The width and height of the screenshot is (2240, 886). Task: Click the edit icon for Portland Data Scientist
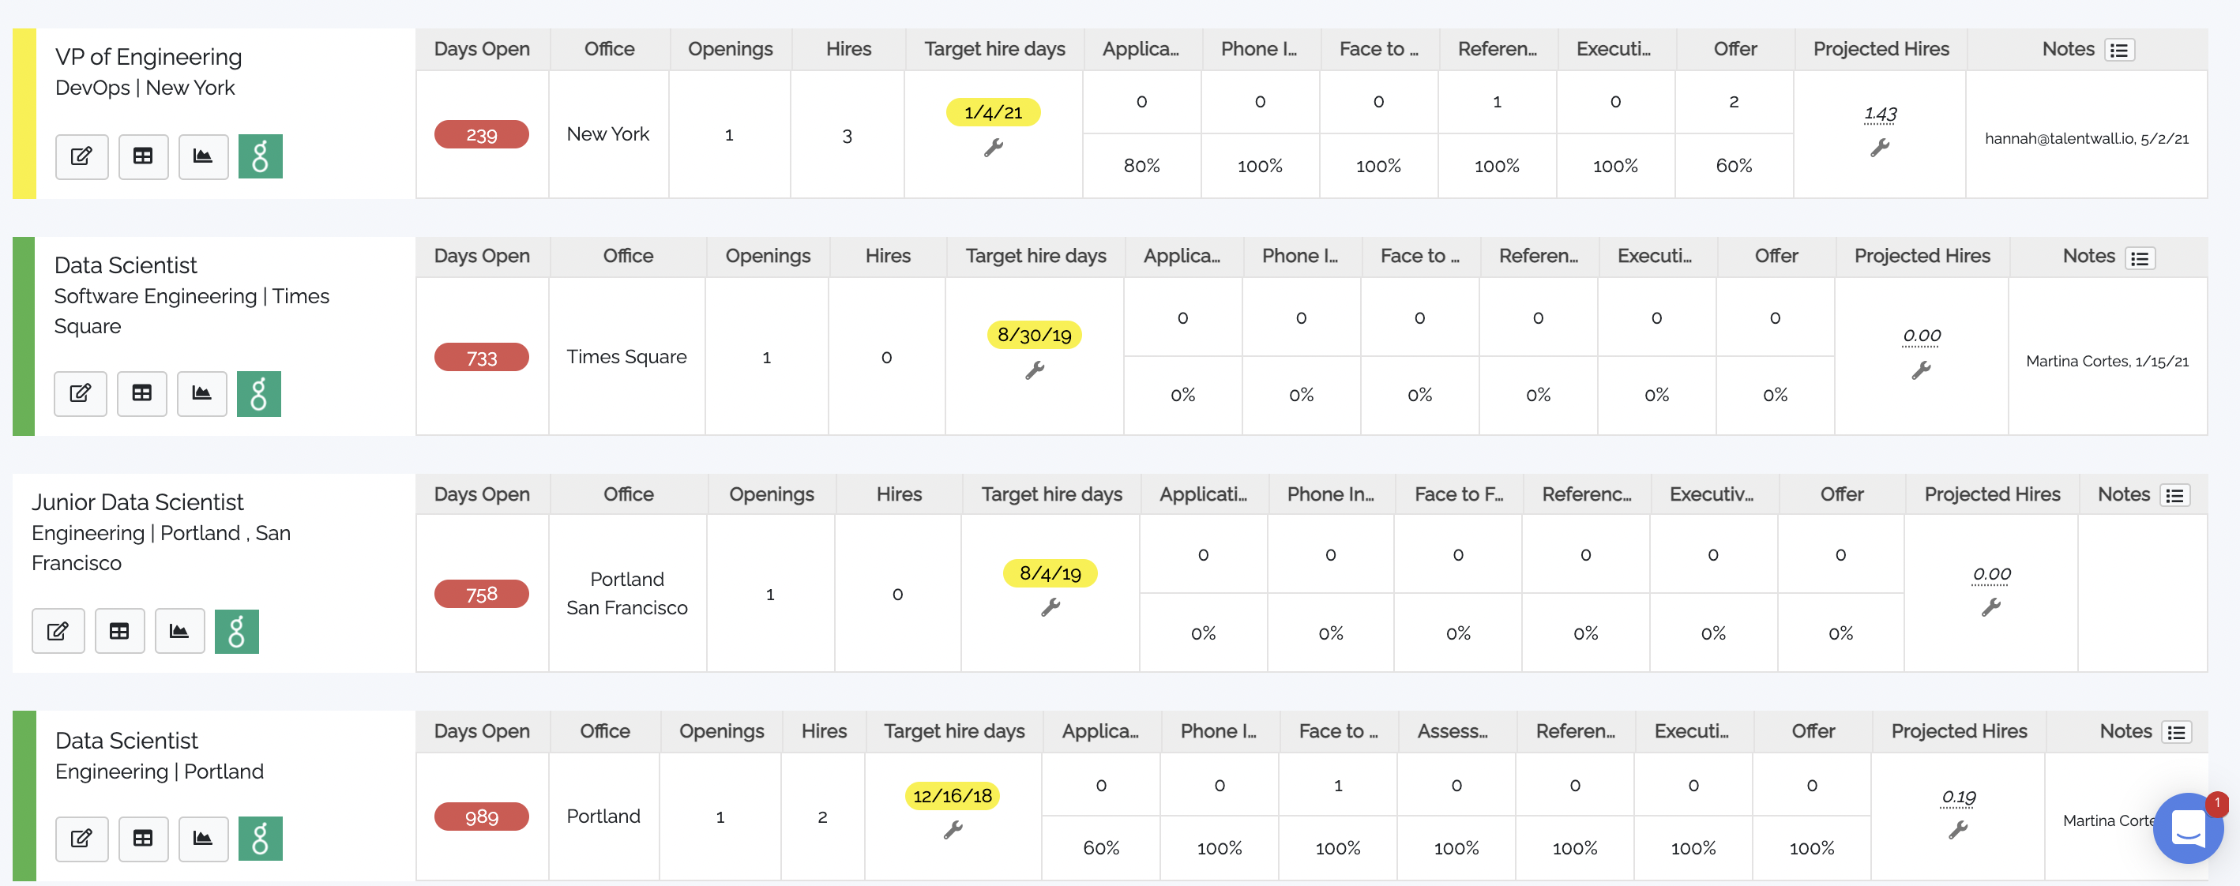(81, 839)
